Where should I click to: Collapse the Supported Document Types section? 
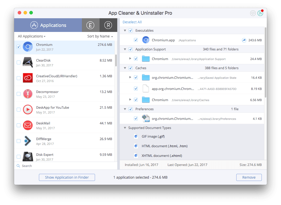click(125, 128)
